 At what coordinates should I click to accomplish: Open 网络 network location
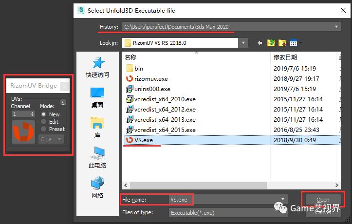pyautogui.click(x=97, y=187)
